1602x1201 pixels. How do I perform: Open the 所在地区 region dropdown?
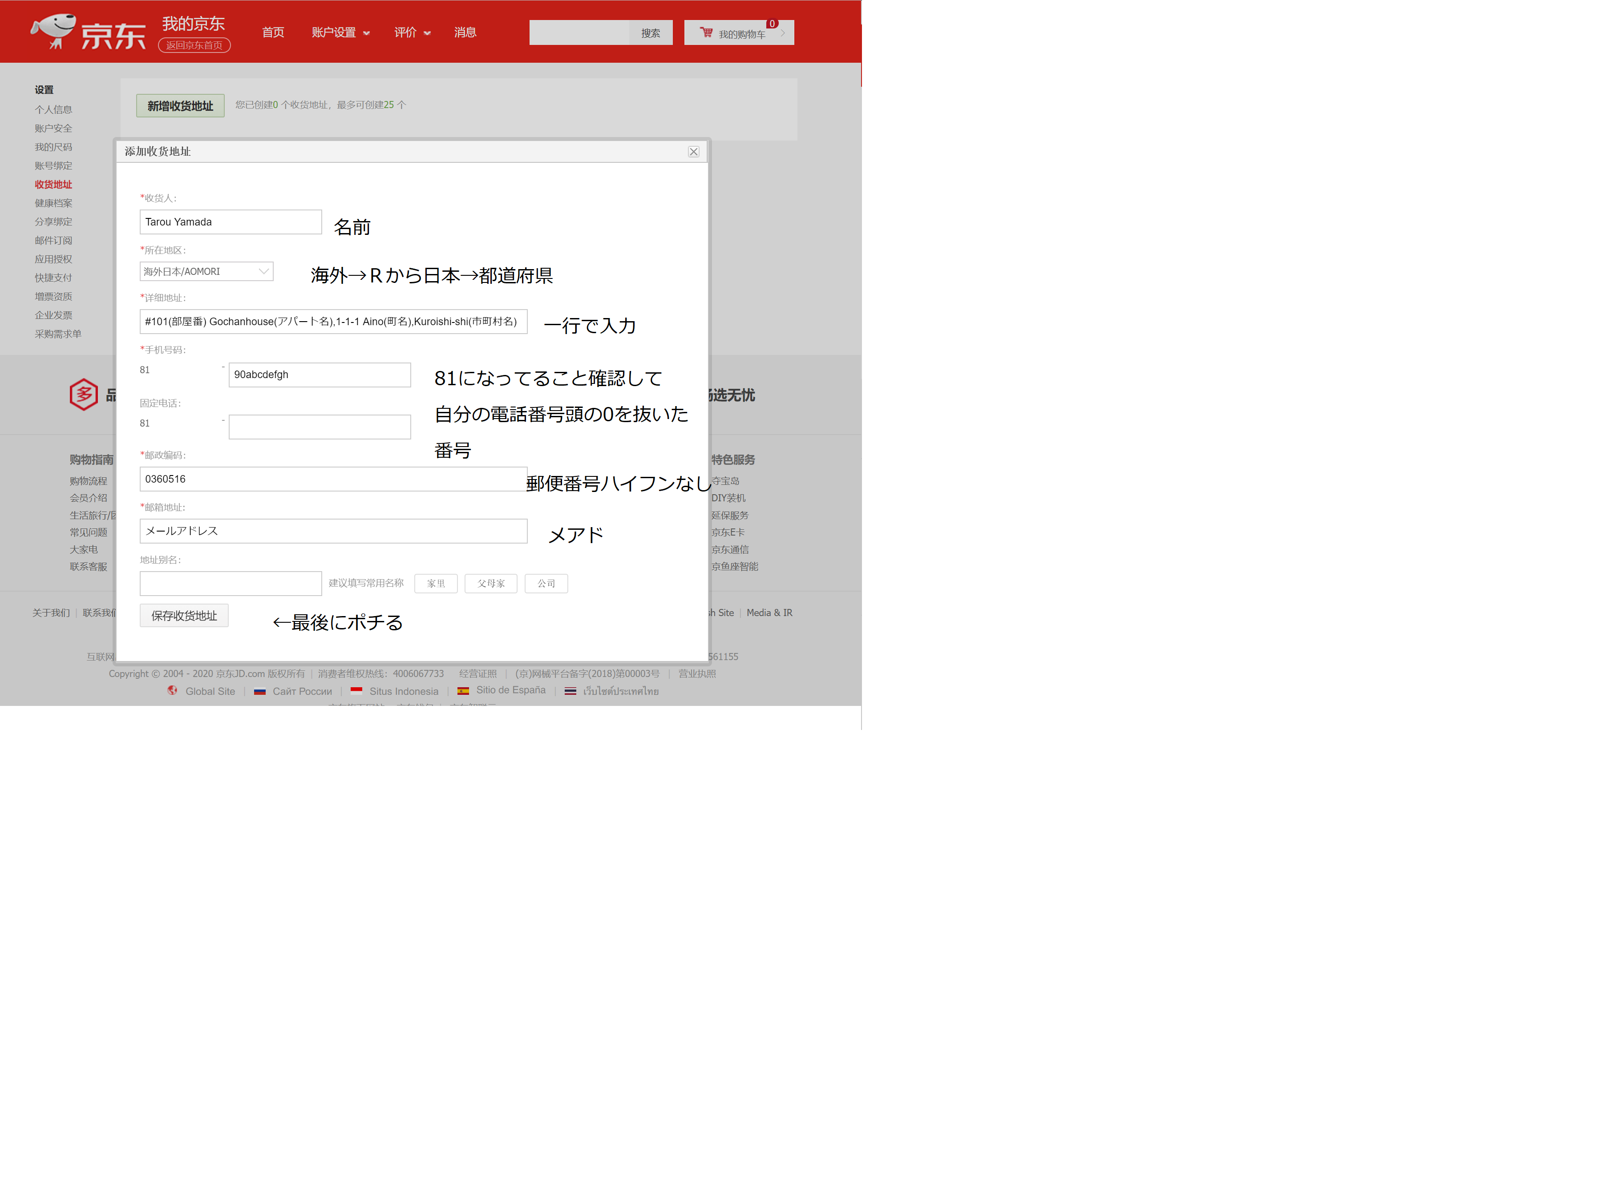206,271
